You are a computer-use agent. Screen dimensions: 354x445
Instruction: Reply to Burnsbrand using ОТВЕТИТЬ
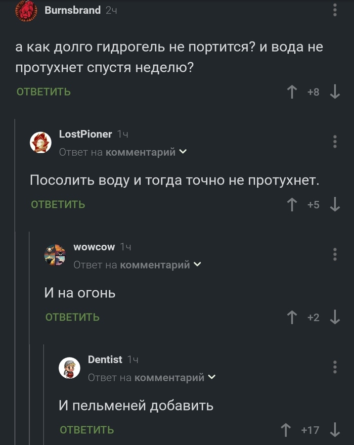(x=42, y=92)
